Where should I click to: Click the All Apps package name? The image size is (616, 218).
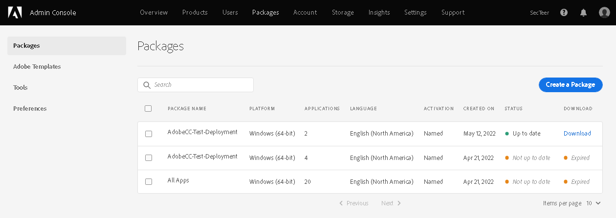178,180
